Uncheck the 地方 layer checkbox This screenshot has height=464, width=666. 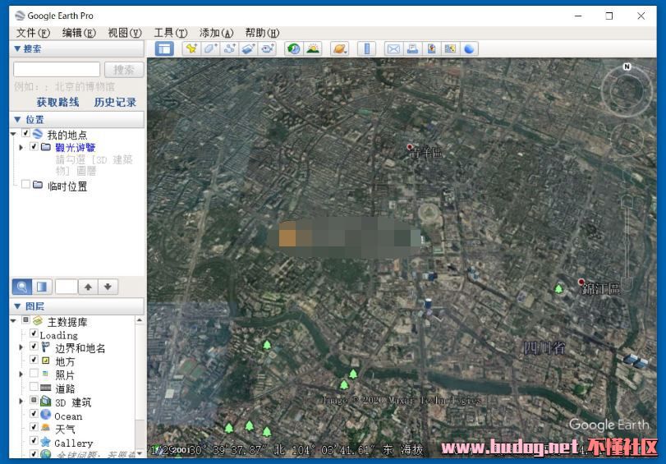[34, 360]
